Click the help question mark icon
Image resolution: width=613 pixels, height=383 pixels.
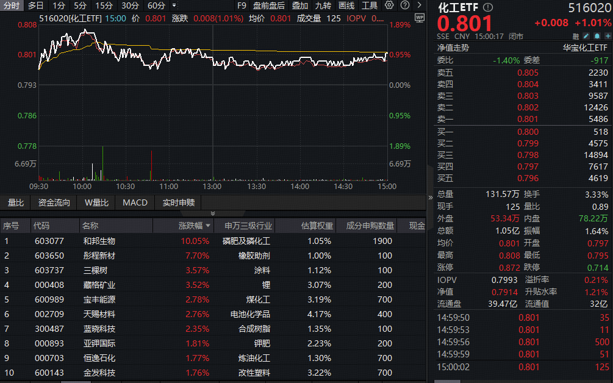pyautogui.click(x=404, y=5)
